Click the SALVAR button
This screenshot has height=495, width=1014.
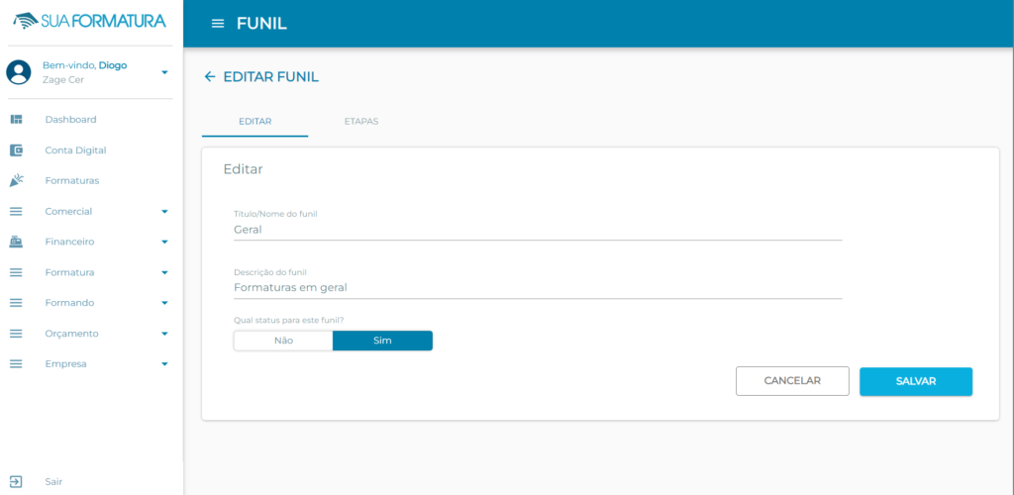(916, 381)
